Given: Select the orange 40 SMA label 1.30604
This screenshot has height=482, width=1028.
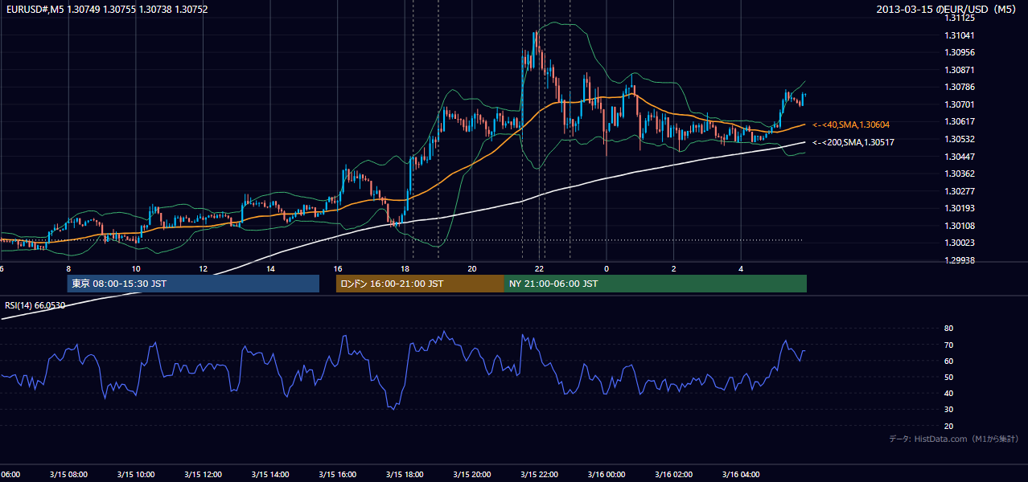Looking at the screenshot, I should click(x=851, y=125).
